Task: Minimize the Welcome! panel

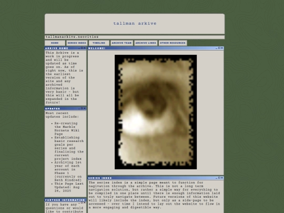Action: [x=217, y=48]
